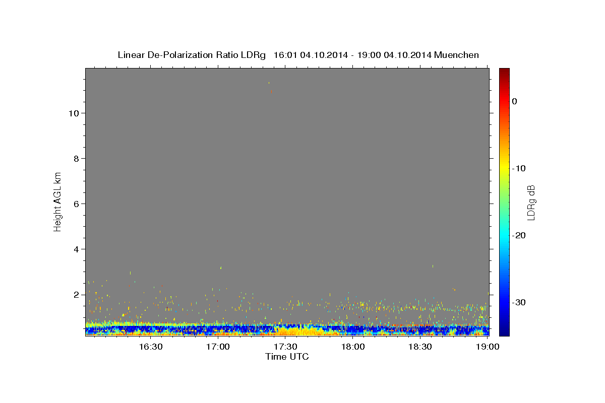
Task: Click the colorbar label '-10'
Action: tap(519, 168)
